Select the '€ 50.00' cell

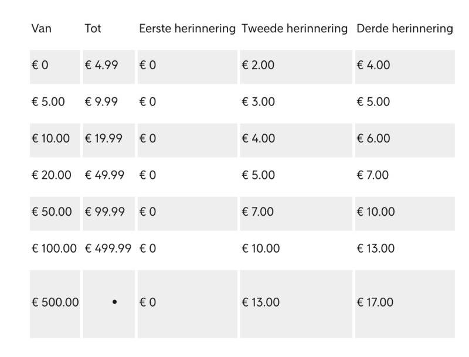click(x=52, y=212)
